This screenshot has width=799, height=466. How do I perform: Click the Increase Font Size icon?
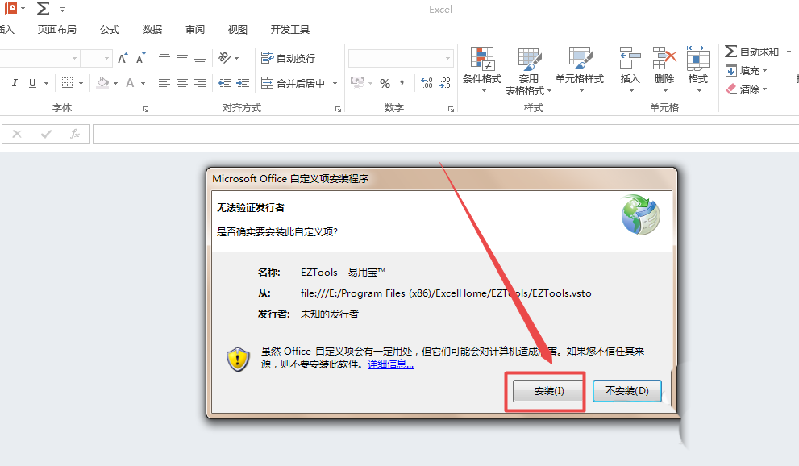tap(123, 59)
